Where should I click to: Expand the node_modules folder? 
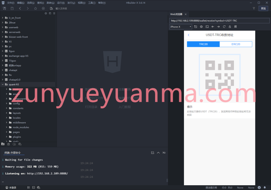(x=7, y=127)
